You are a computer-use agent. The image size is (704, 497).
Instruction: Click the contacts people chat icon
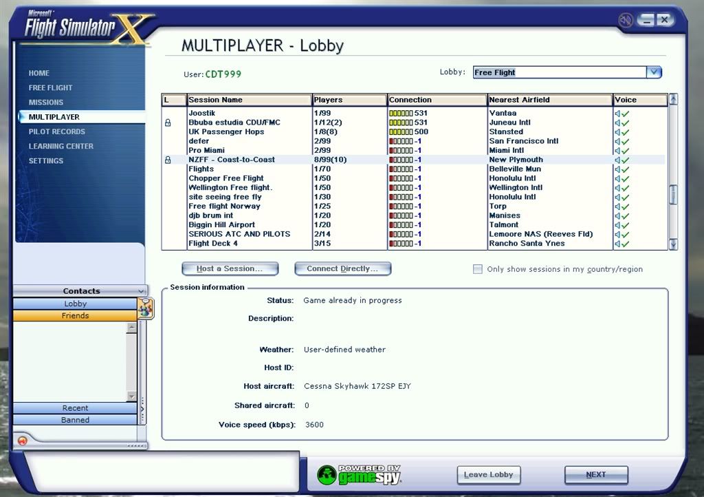tap(146, 309)
